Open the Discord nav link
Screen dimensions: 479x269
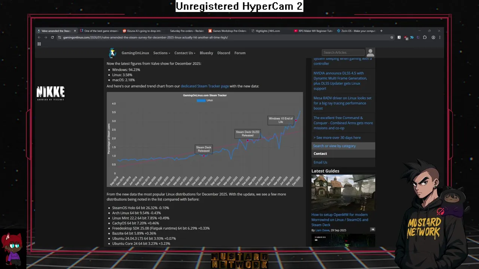coord(224,53)
